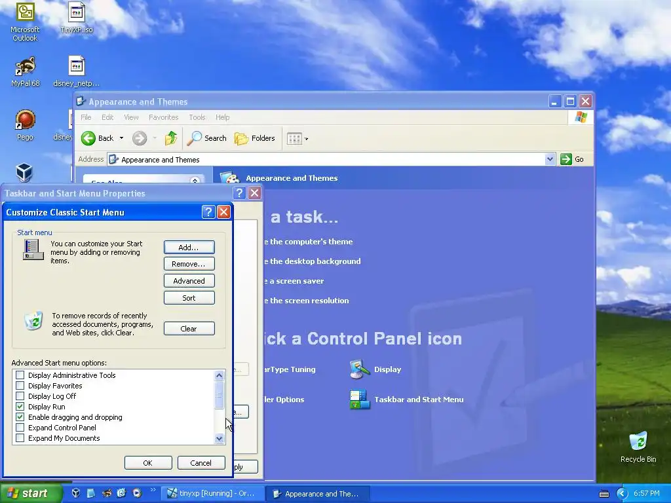Open the Address bar dropdown arrow
The width and height of the screenshot is (671, 503).
(550, 159)
